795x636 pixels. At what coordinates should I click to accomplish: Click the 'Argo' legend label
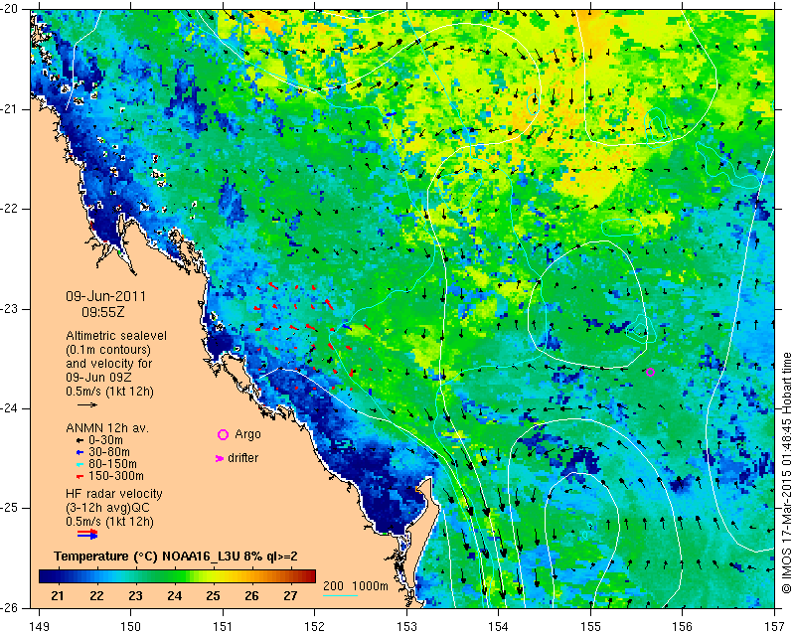click(247, 434)
